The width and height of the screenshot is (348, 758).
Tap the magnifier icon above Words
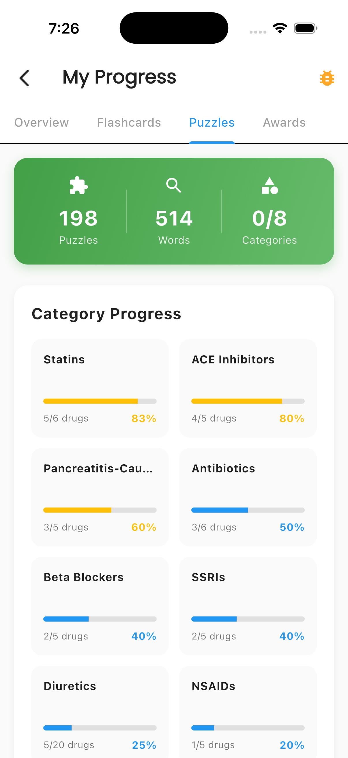pyautogui.click(x=173, y=185)
